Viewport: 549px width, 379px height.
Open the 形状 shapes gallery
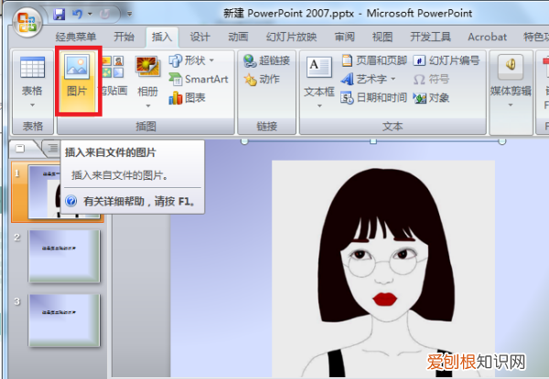point(191,60)
